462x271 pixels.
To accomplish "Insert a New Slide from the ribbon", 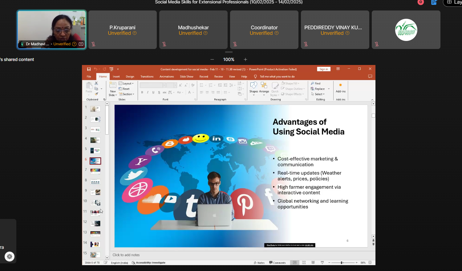I will 113,89.
